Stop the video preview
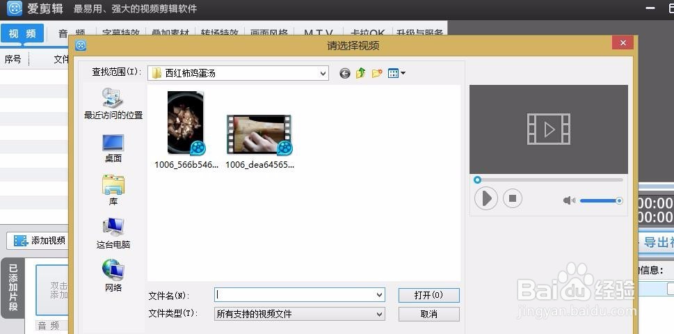 coord(513,198)
